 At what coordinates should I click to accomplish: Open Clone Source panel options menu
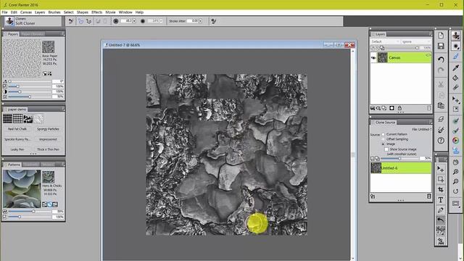(x=430, y=123)
